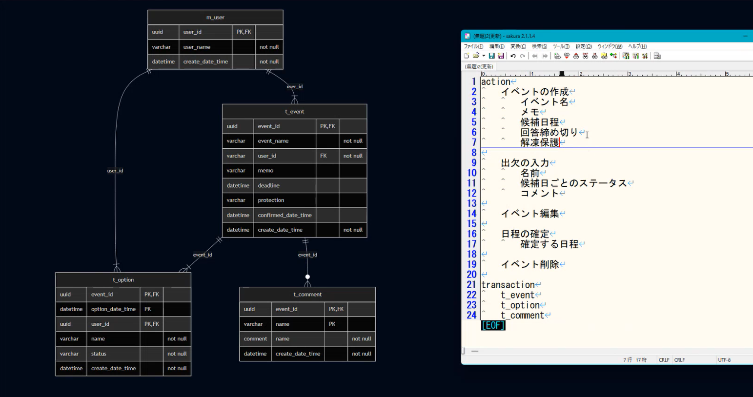Open the ファイル(F) menu
This screenshot has width=753, height=397.
pos(473,46)
